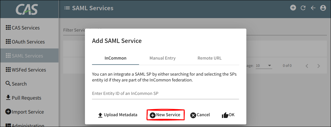Switch to the Remote URL tab
The height and width of the screenshot is (127, 331).
click(x=210, y=58)
